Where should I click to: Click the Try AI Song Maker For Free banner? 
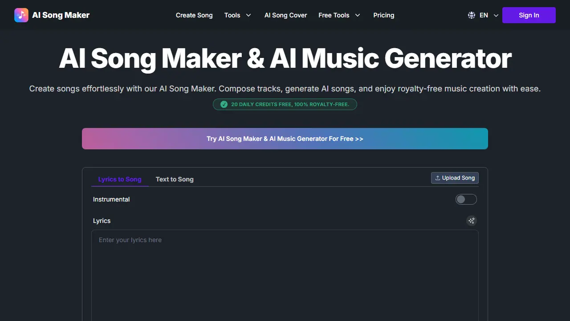pyautogui.click(x=285, y=139)
